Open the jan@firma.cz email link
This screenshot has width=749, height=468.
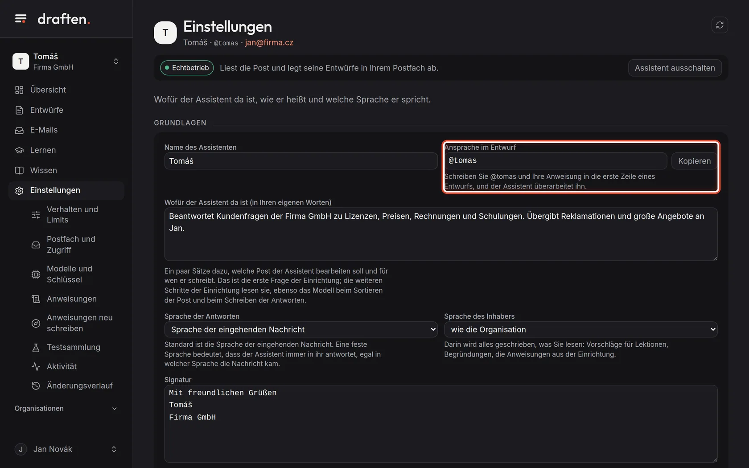tap(269, 42)
